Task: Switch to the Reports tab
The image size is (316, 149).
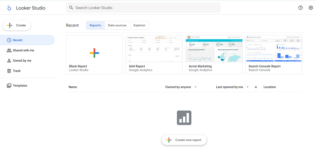Action: point(95,25)
